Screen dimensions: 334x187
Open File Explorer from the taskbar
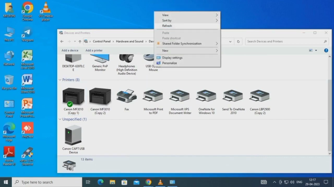112,182
